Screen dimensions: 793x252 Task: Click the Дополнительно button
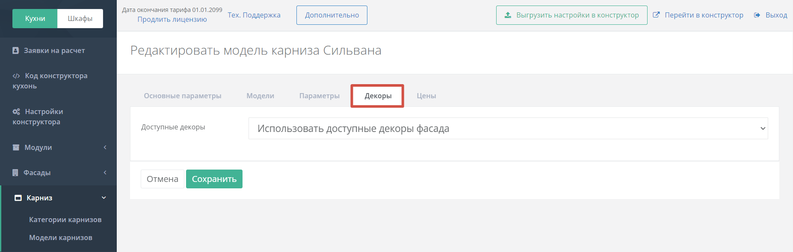(x=332, y=15)
